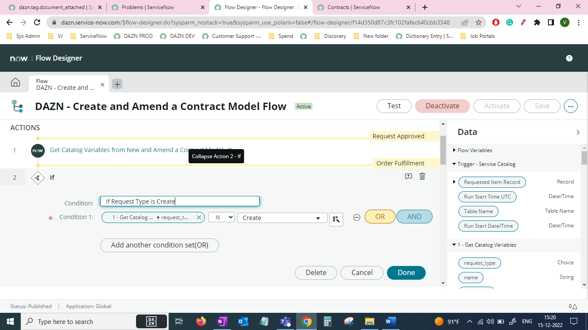The image size is (588, 330).
Task: Click the Deactivate button
Action: pos(443,106)
